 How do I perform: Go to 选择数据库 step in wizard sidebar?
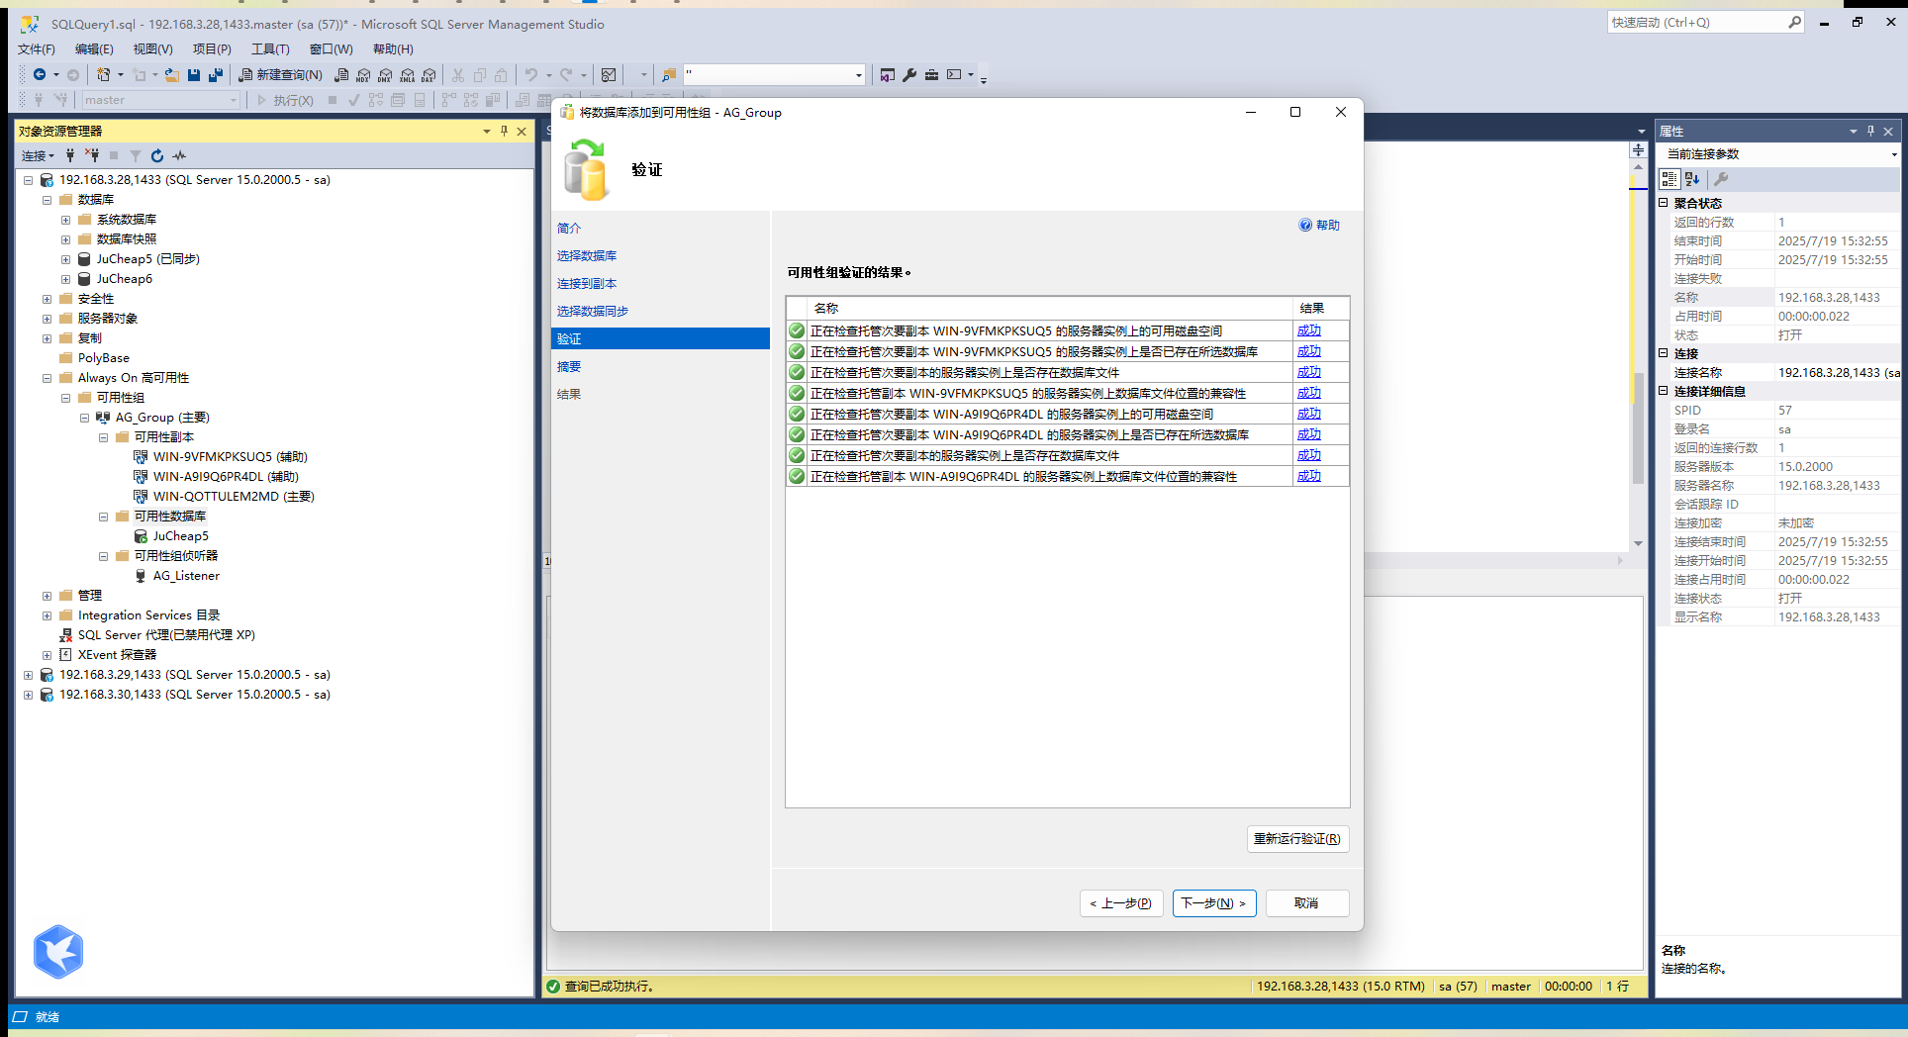point(587,255)
